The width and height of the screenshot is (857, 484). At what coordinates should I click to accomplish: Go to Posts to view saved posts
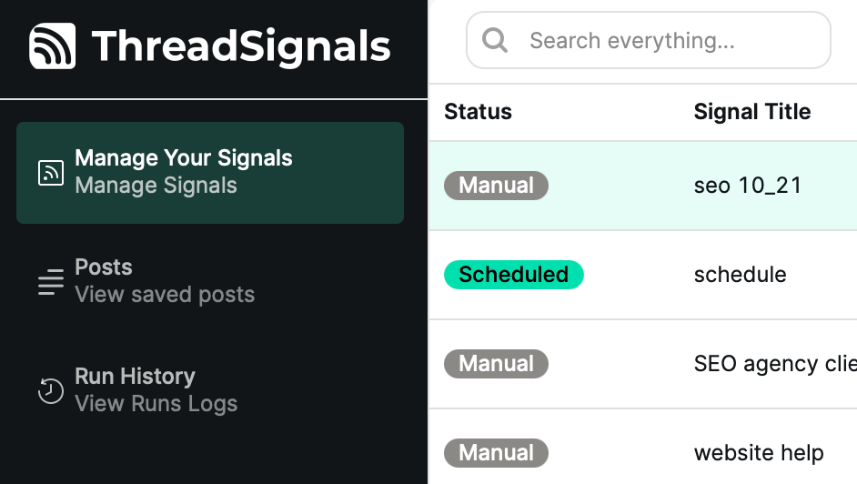164,281
